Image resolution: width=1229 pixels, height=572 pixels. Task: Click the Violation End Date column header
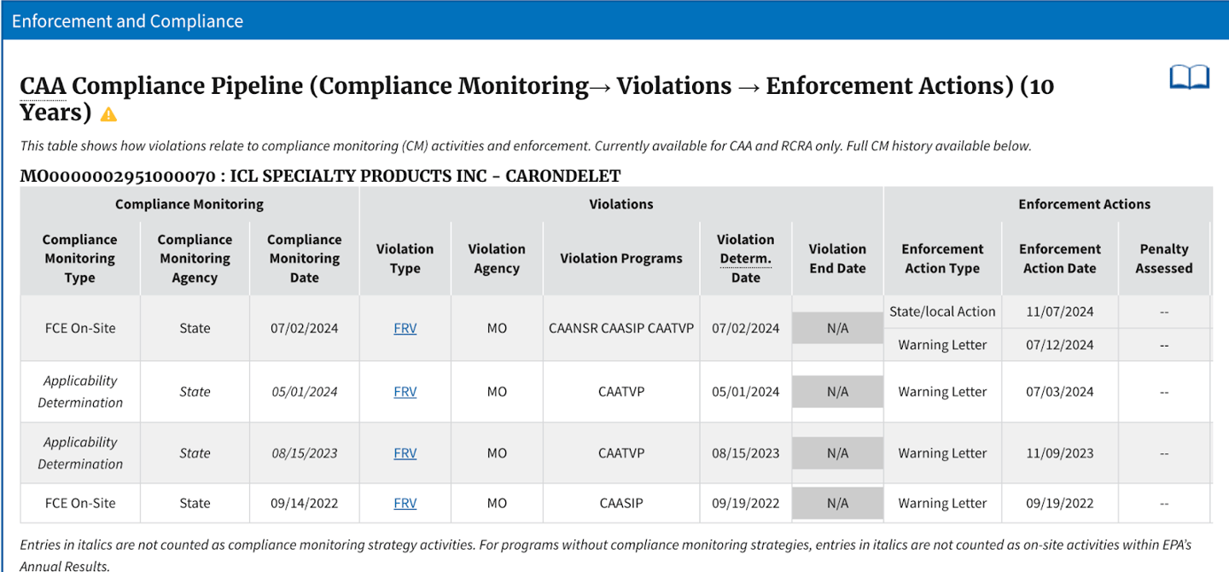pos(837,259)
